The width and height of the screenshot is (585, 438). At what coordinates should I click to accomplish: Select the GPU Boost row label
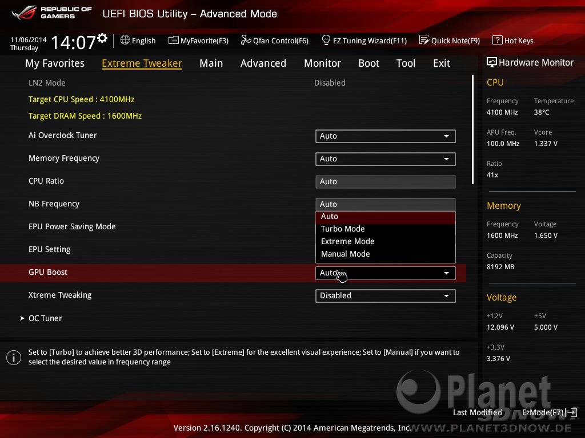click(48, 272)
